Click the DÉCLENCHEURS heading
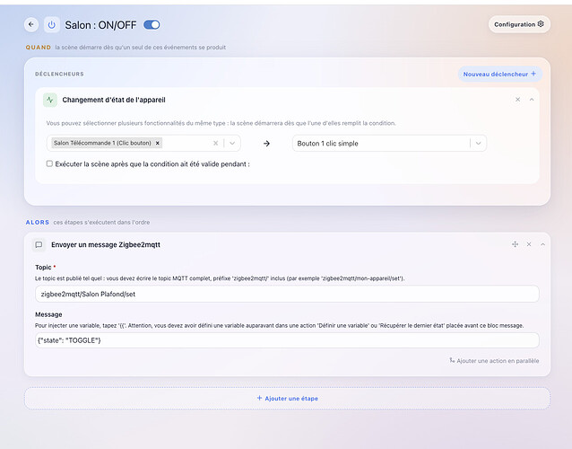572x449 pixels. (59, 75)
